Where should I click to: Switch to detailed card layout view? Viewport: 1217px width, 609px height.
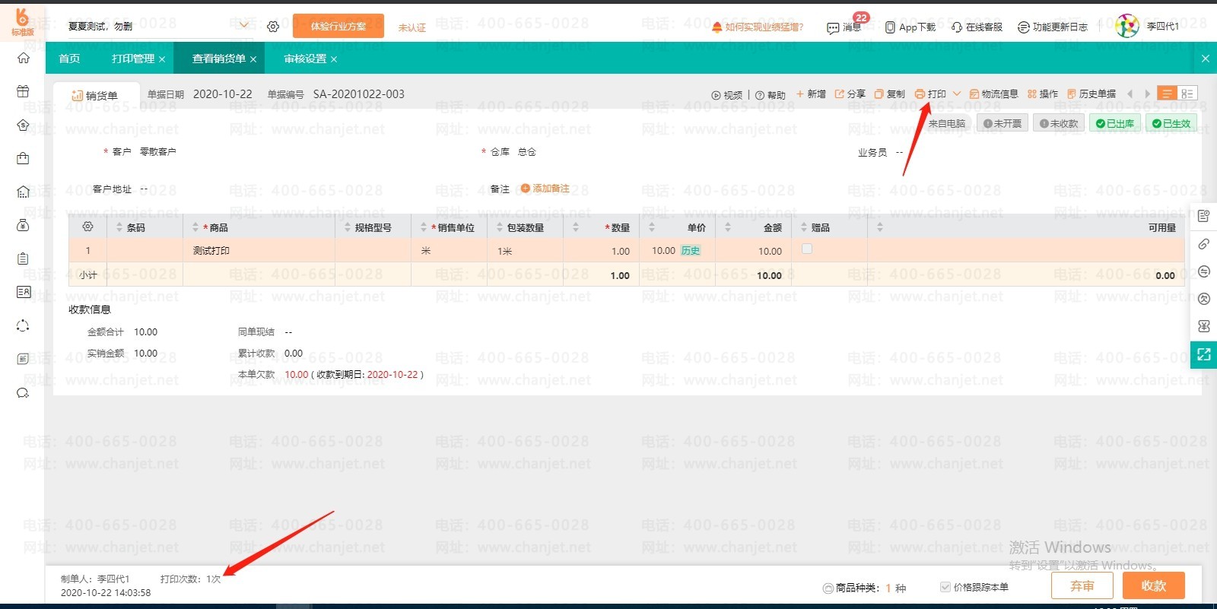1187,94
